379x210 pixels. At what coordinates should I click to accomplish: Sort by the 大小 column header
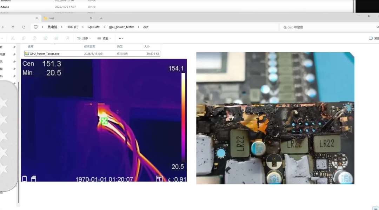[147, 46]
